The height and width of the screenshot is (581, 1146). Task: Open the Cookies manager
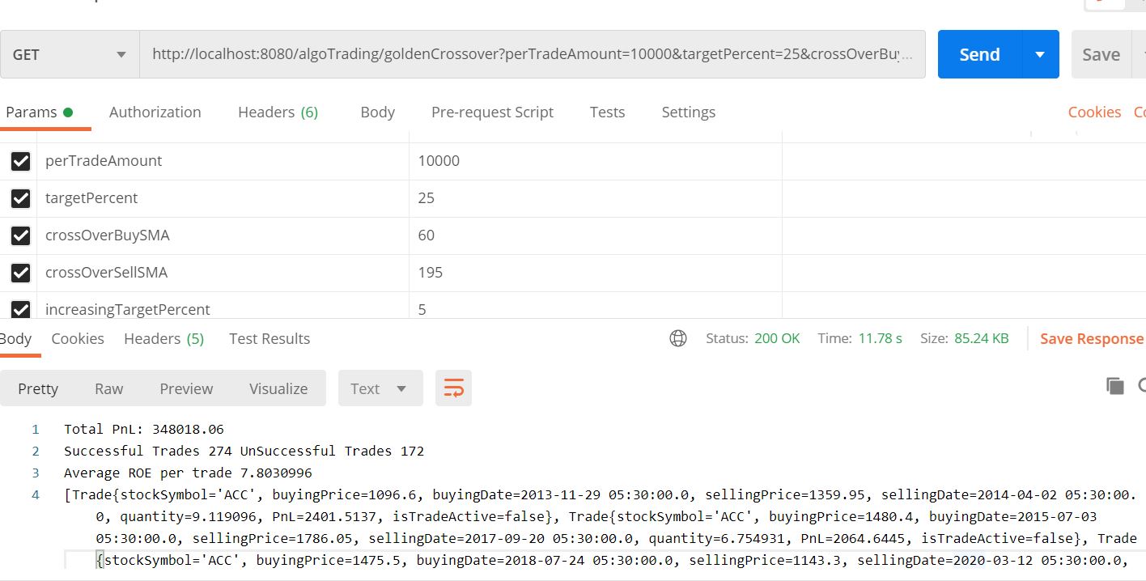(1094, 112)
